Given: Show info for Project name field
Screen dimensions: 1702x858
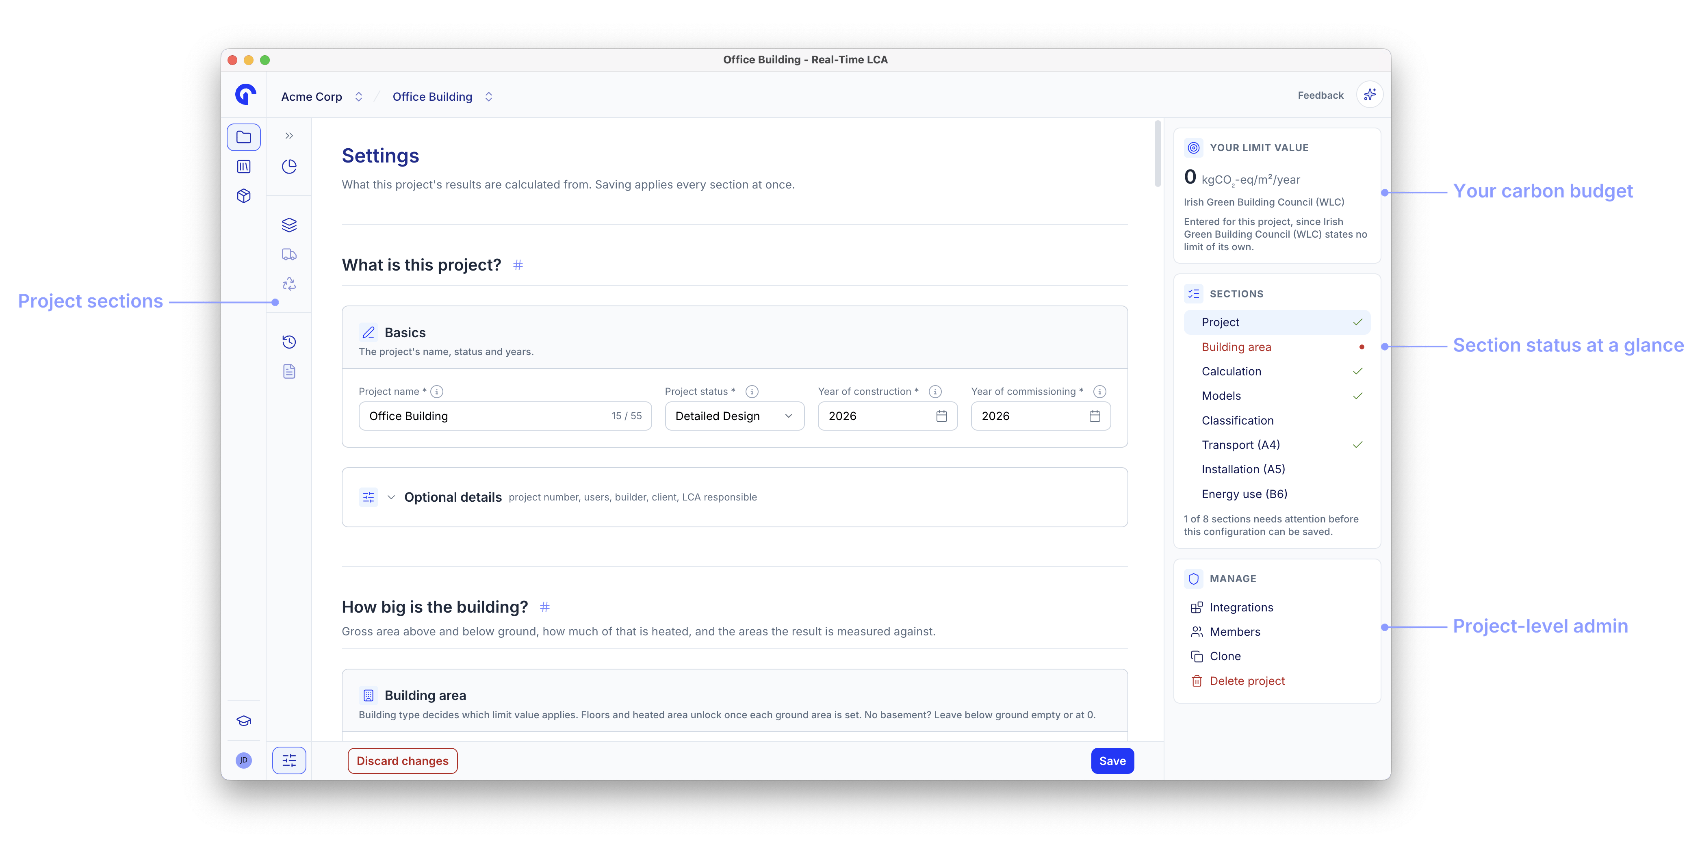Looking at the screenshot, I should [x=437, y=392].
